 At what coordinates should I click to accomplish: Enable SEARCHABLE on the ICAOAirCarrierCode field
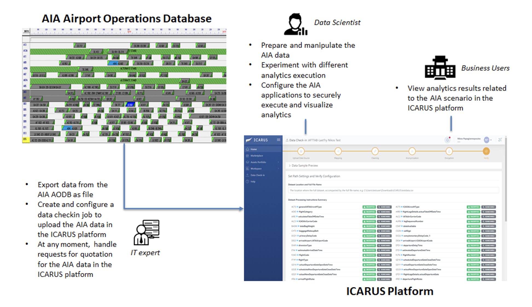(x=384, y=221)
